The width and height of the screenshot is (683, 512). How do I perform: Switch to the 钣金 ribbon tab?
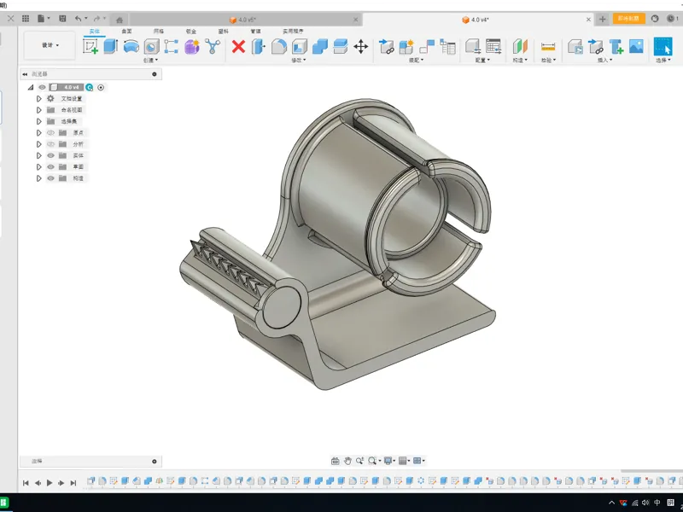tap(190, 32)
